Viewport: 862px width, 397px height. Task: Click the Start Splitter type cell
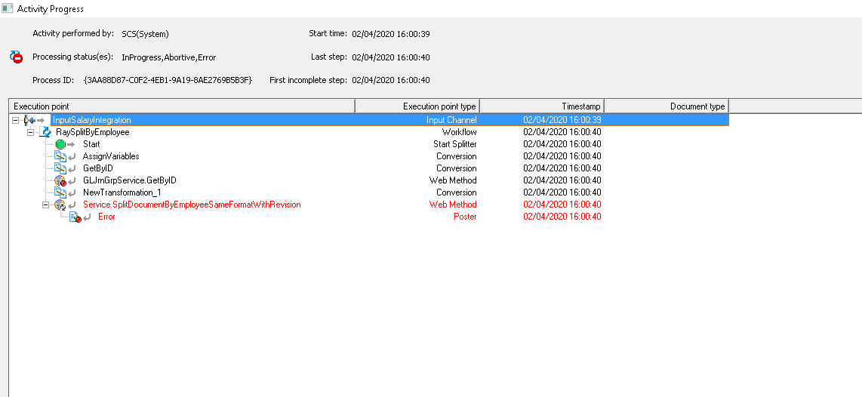(454, 144)
